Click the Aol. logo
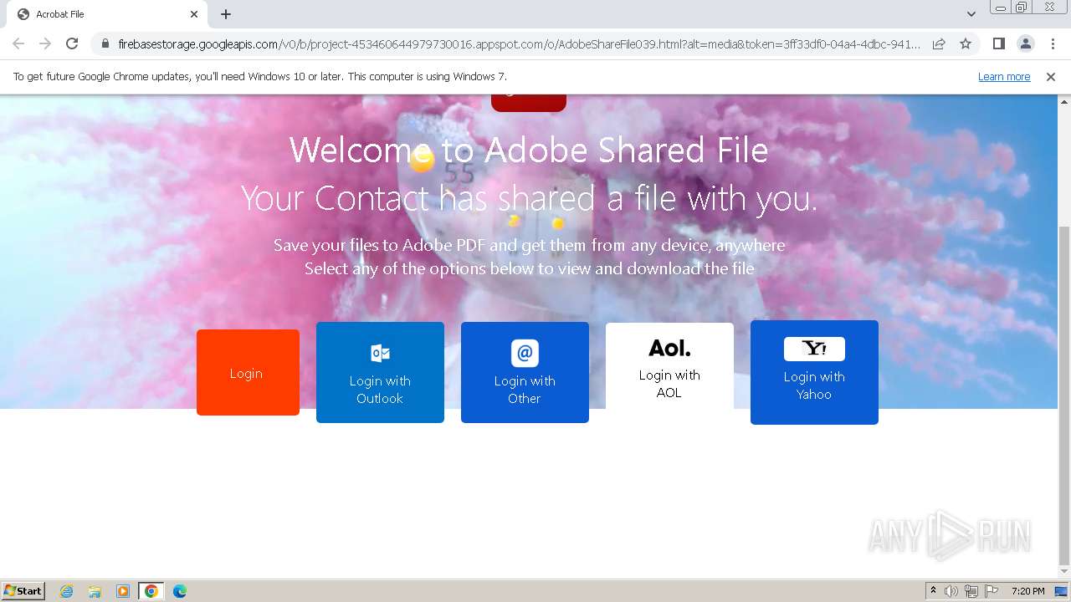This screenshot has width=1071, height=602. tap(669, 347)
